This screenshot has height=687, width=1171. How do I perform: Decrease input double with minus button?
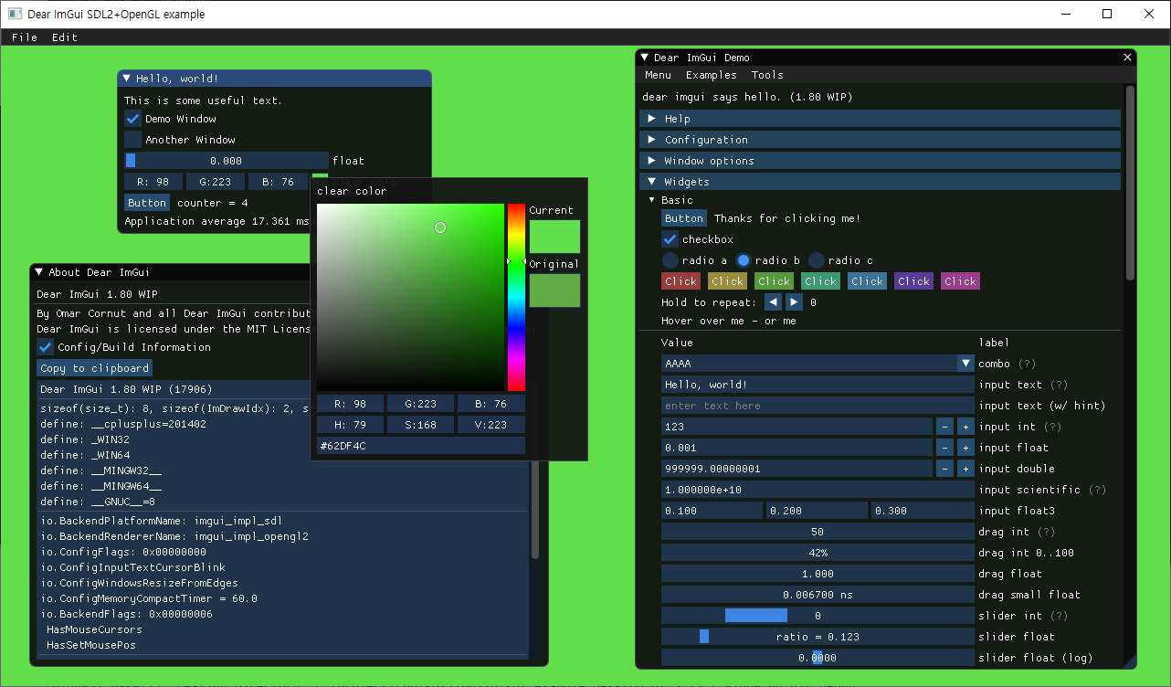944,469
